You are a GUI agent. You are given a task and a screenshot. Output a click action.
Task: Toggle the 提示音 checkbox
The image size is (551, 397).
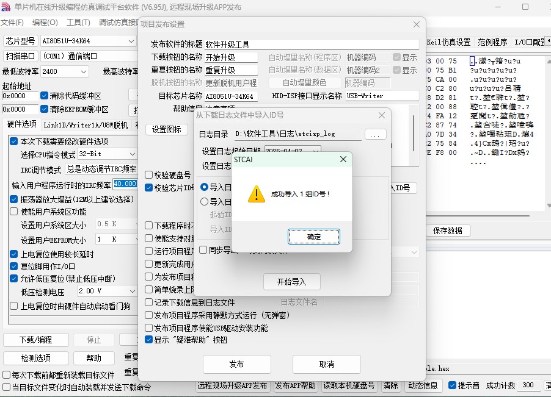(x=453, y=385)
